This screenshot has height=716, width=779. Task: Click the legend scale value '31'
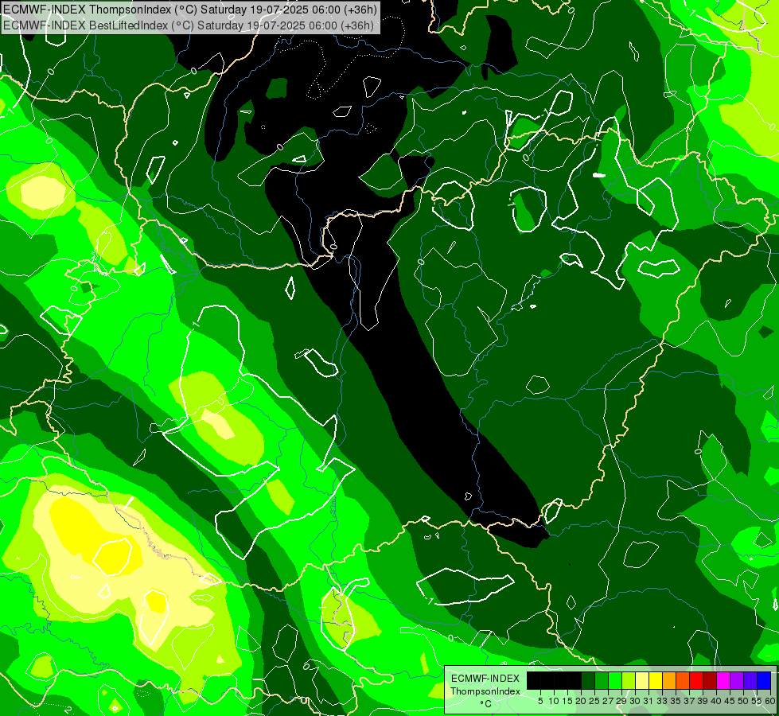(x=649, y=701)
